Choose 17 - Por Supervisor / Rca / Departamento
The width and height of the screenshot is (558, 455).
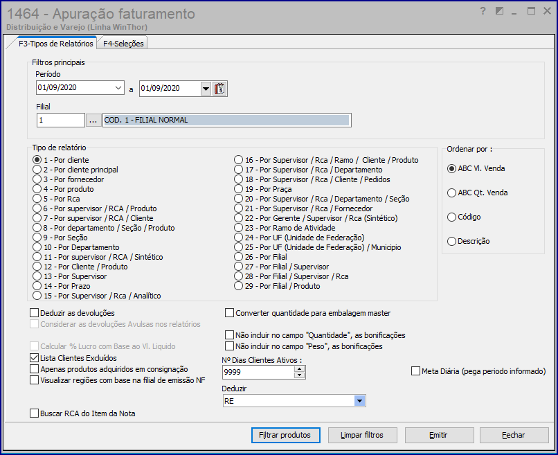(x=308, y=170)
